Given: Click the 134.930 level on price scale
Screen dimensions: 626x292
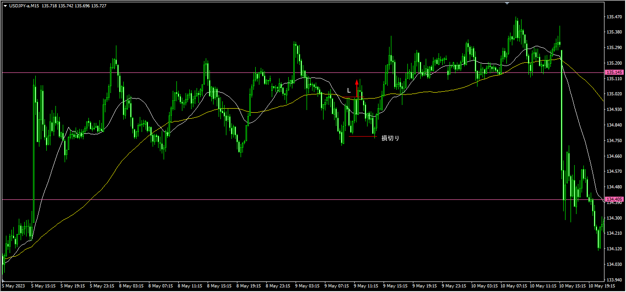Looking at the screenshot, I should click(613, 110).
